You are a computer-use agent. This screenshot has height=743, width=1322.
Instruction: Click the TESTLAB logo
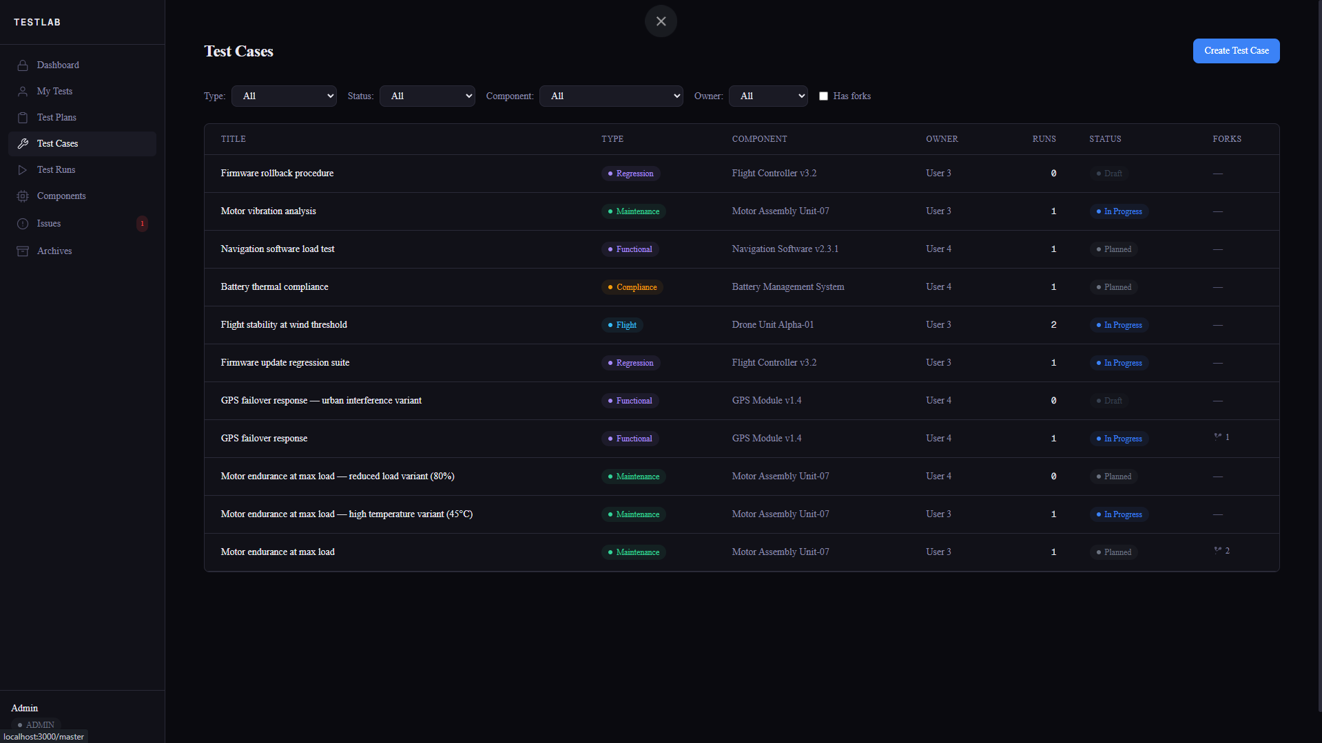coord(38,21)
